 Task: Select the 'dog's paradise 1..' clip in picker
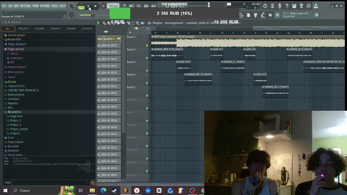point(109,39)
